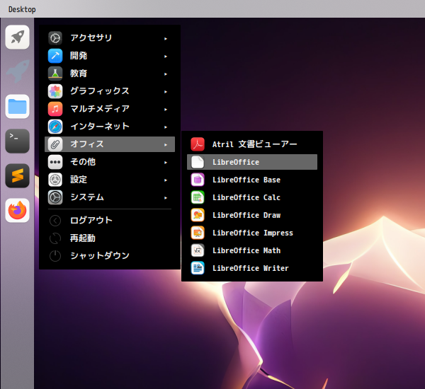Launch Terminal from the dock

[17, 141]
